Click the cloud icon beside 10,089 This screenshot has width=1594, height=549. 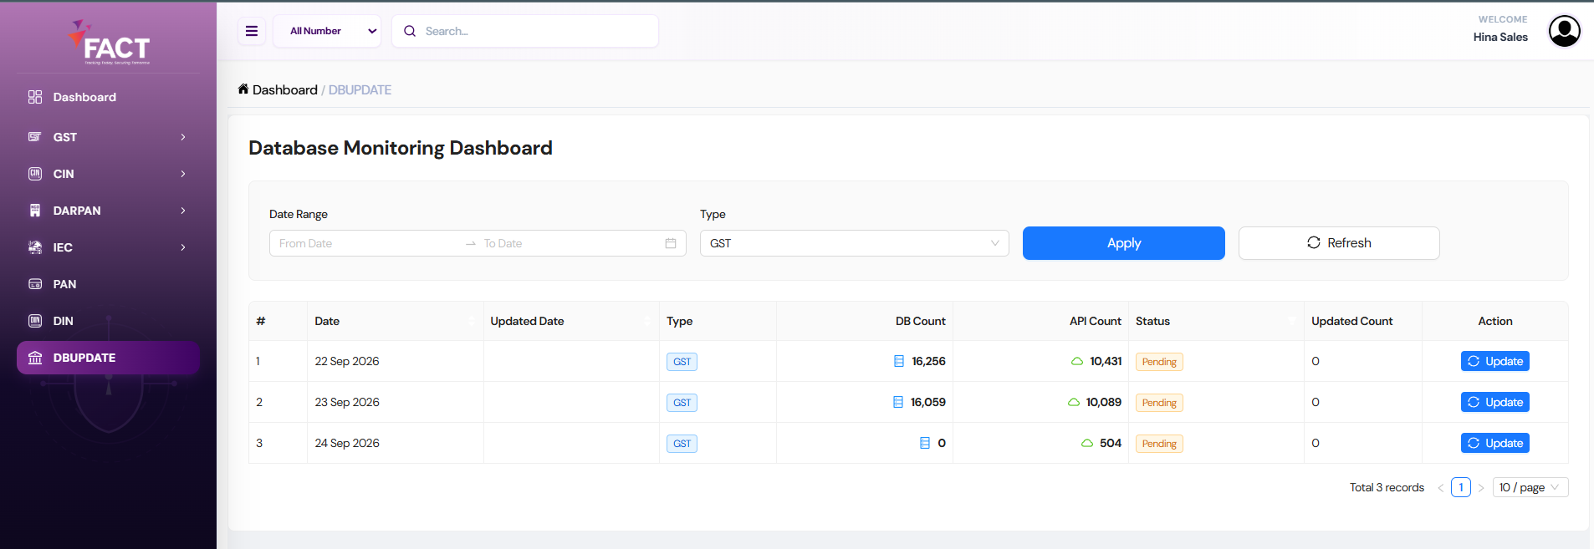pos(1074,402)
